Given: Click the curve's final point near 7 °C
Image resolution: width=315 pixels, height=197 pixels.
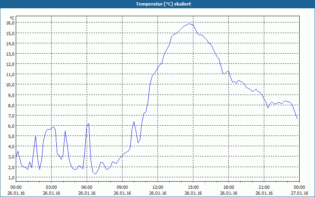Looking at the screenshot, I should (x=297, y=119).
